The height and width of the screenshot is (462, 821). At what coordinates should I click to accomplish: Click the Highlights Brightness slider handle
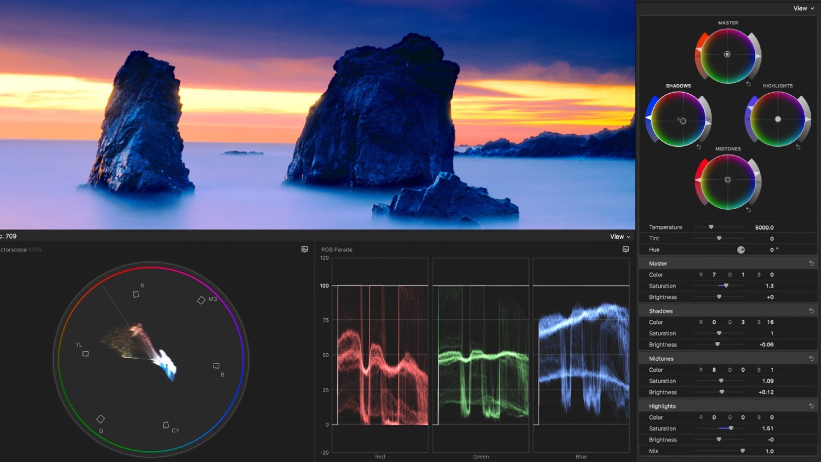[719, 439]
